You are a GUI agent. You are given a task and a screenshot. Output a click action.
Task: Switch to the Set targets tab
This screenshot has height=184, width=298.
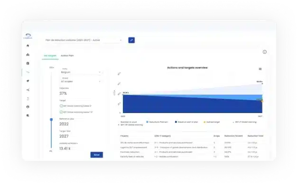(50, 55)
